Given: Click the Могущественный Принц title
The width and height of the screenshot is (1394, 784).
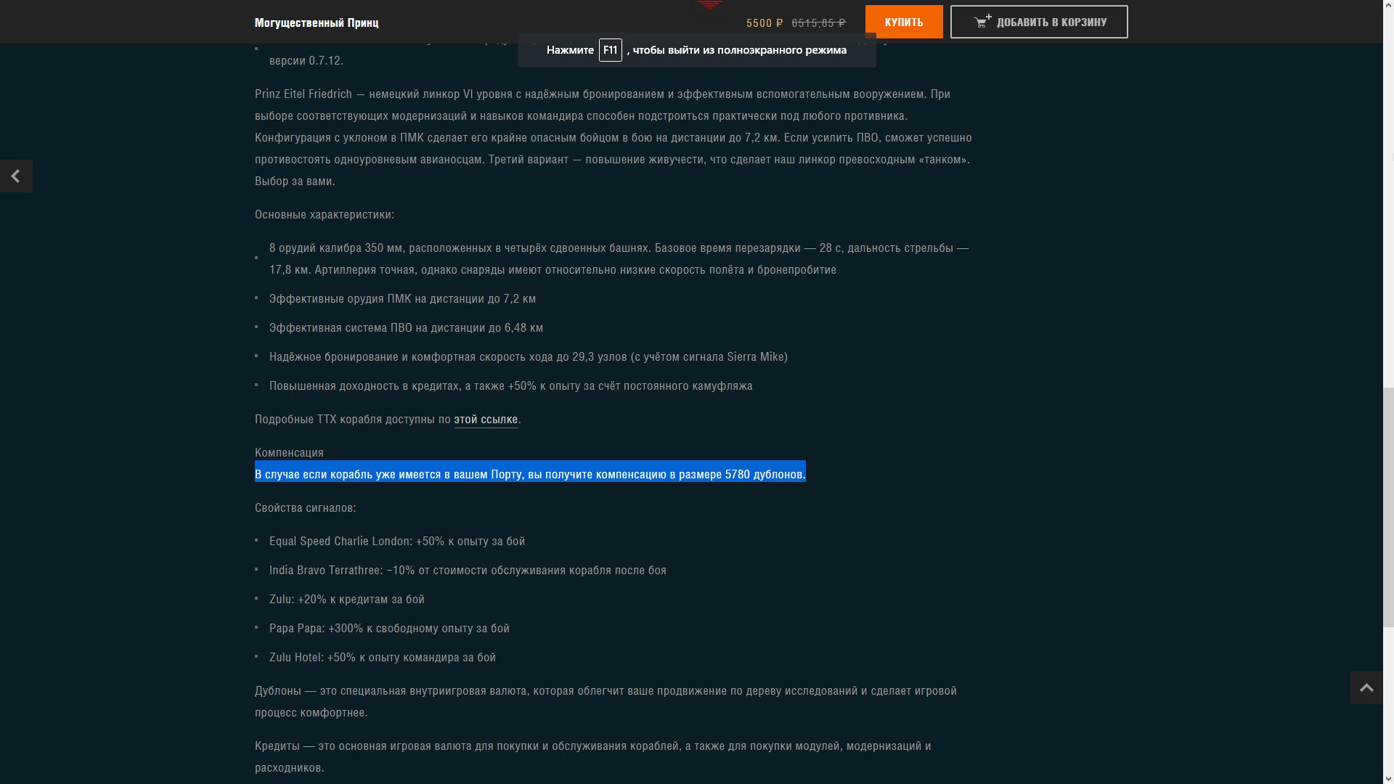Looking at the screenshot, I should pyautogui.click(x=317, y=23).
